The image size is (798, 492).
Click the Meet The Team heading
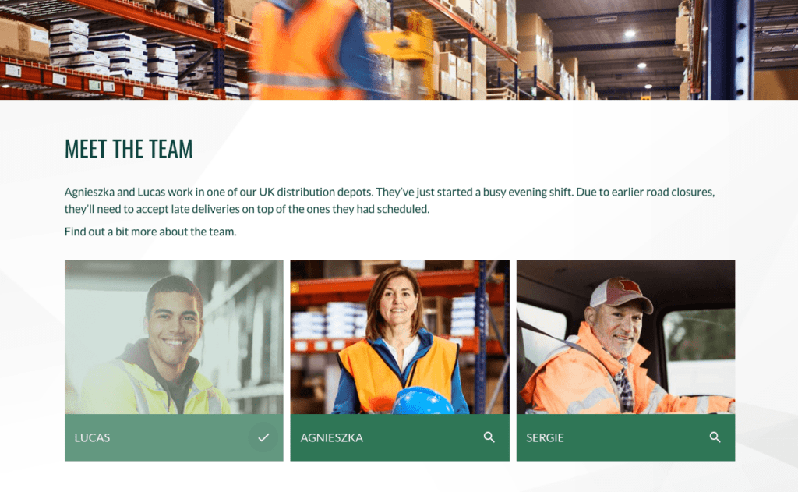[129, 149]
